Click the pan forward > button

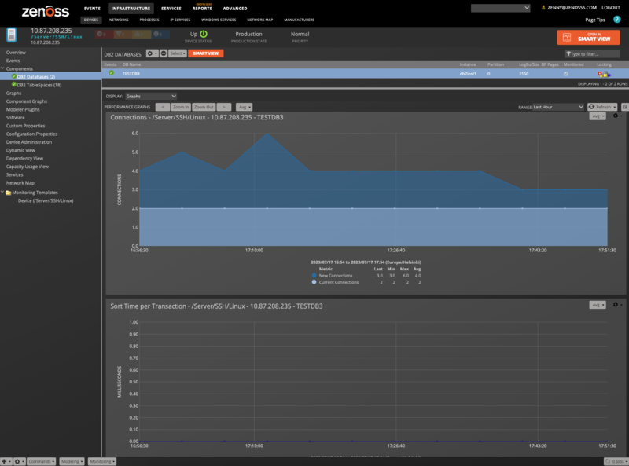pos(224,107)
